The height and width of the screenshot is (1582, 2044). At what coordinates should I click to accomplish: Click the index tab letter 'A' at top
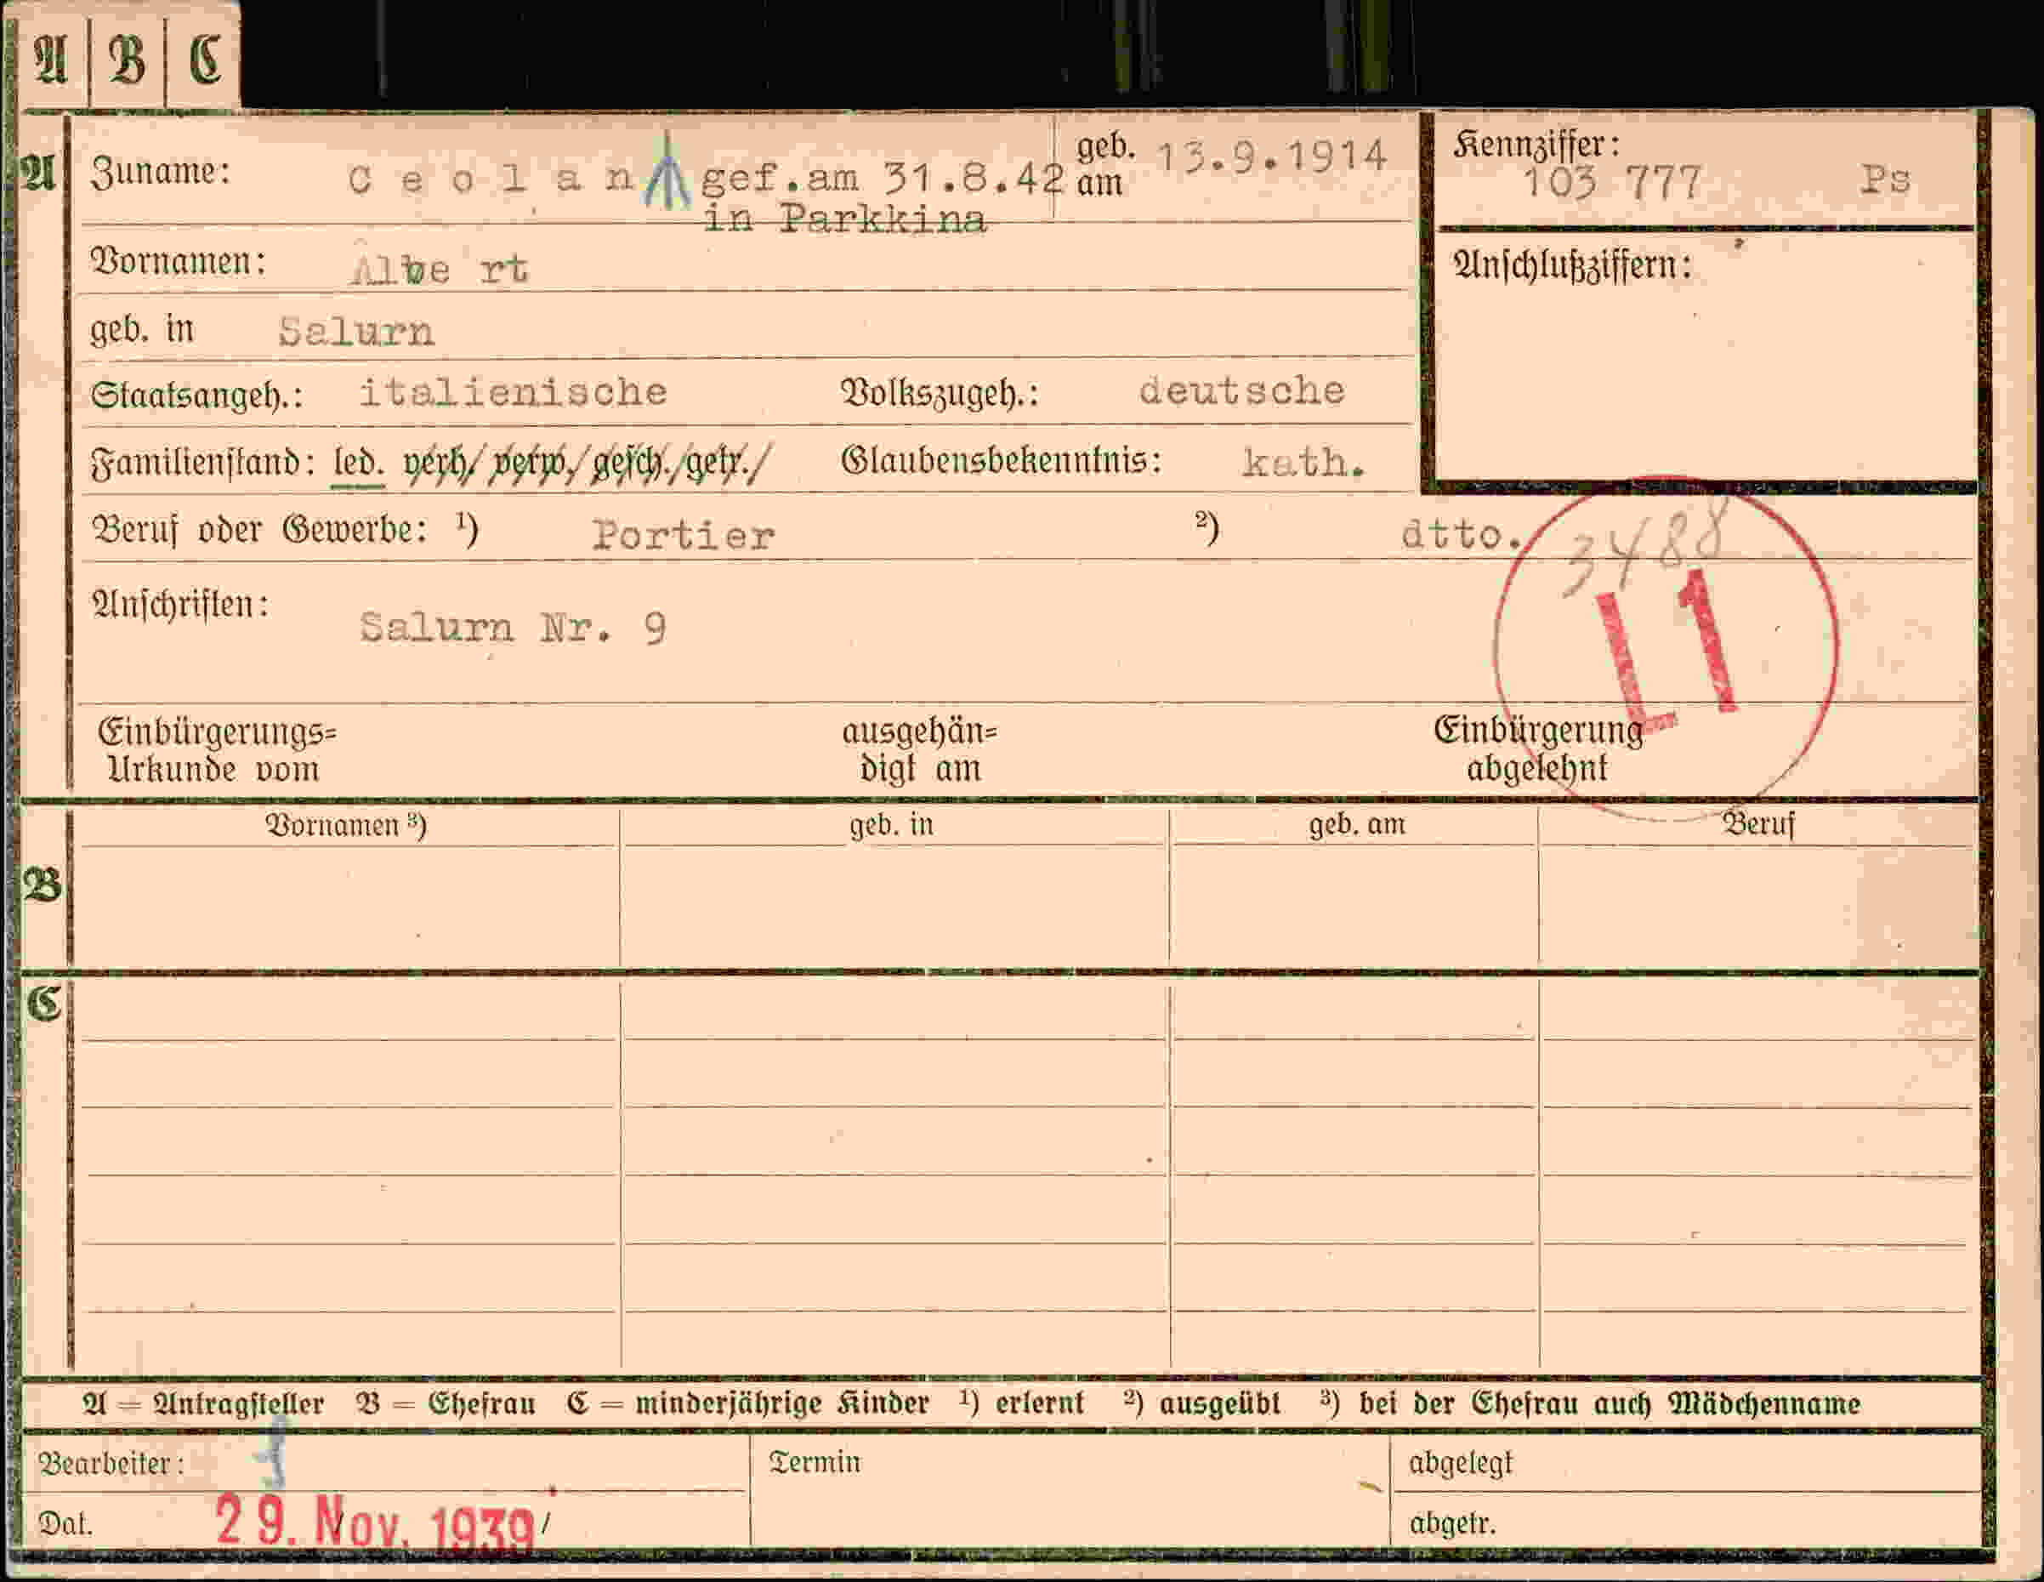point(50,62)
